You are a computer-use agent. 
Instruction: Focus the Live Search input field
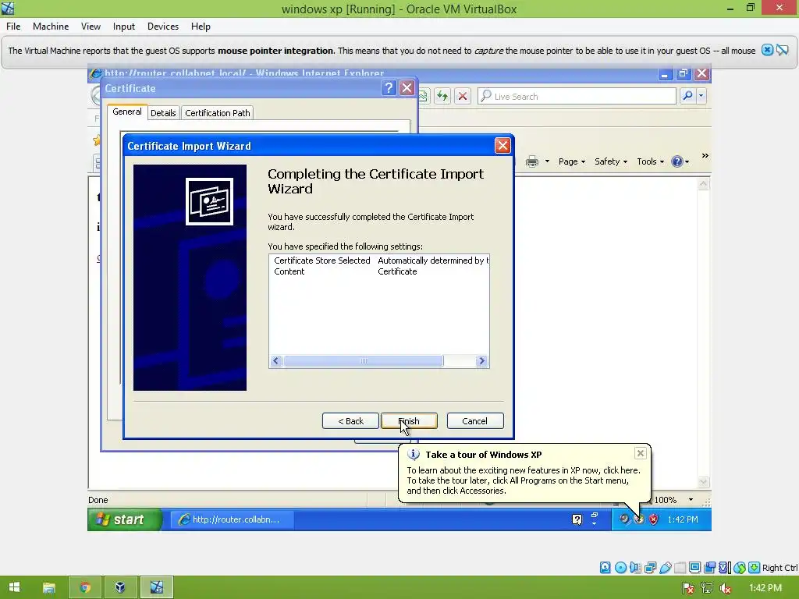pos(577,96)
